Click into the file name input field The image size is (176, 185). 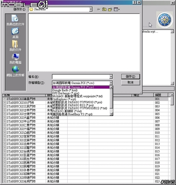(81, 77)
